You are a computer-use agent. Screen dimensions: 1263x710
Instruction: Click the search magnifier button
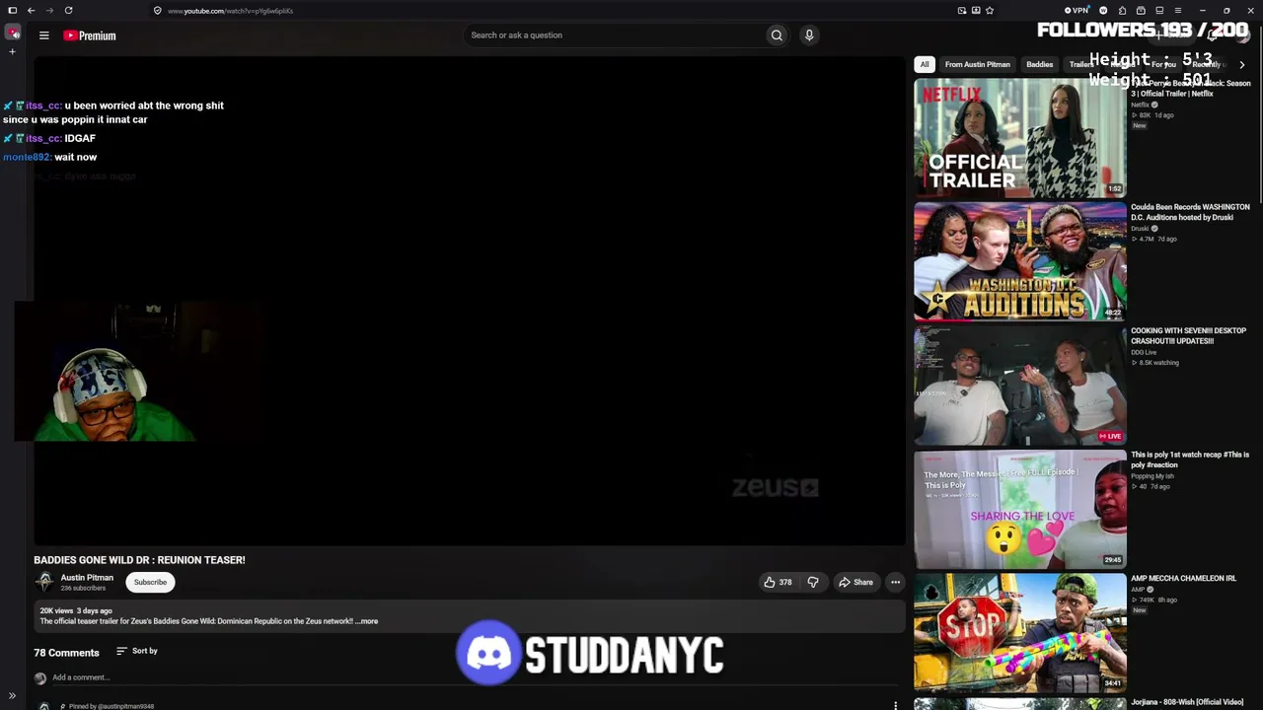[777, 35]
